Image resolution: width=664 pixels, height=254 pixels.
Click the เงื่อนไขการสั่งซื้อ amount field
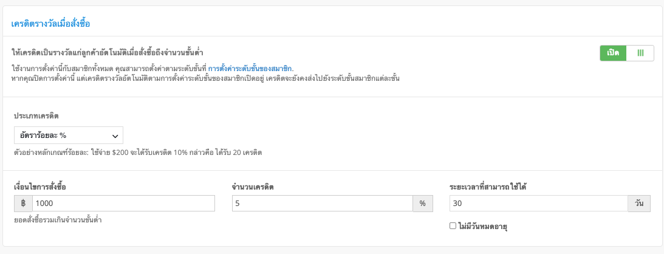[124, 203]
